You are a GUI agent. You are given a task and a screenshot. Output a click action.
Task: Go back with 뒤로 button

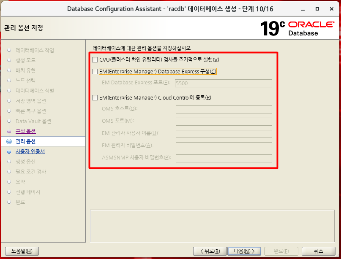[x=210, y=251]
